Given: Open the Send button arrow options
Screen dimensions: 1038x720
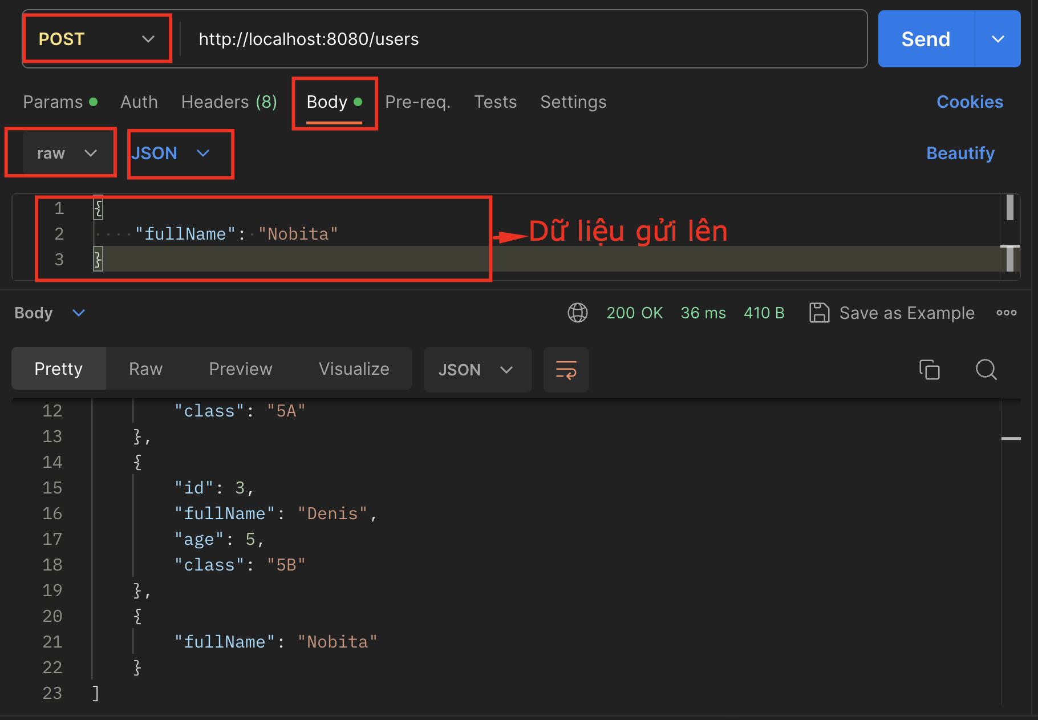Looking at the screenshot, I should pyautogui.click(x=998, y=39).
